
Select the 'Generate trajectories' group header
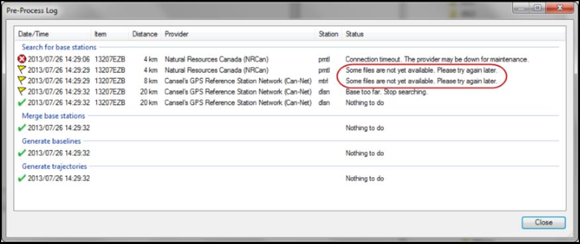pos(54,166)
